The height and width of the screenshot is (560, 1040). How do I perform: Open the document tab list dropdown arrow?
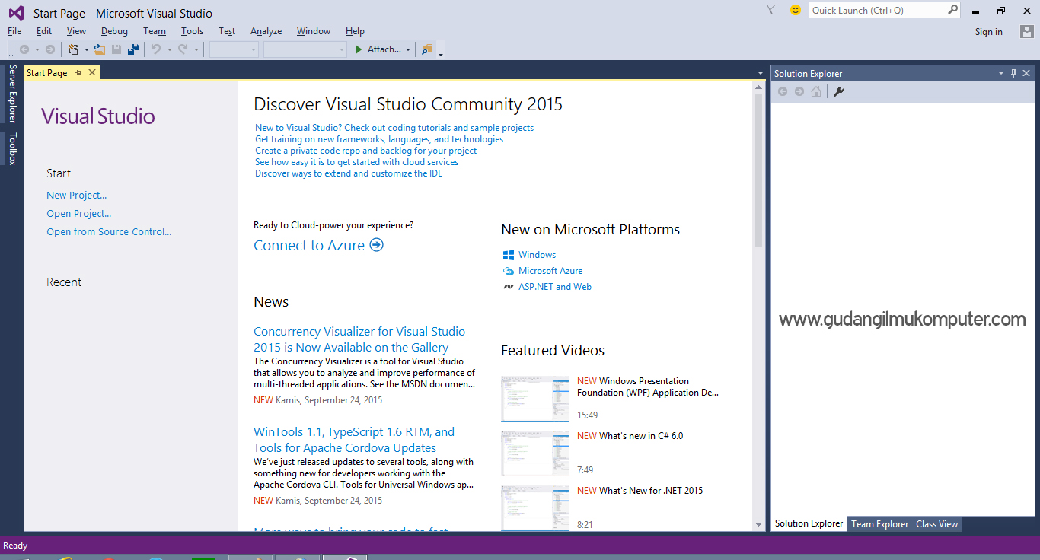[761, 73]
